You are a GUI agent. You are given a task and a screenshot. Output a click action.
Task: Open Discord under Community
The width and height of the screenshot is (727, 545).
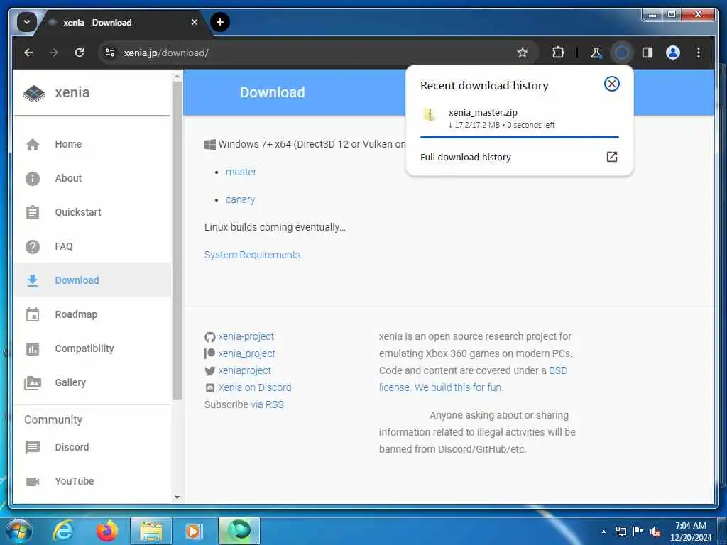pos(92,447)
